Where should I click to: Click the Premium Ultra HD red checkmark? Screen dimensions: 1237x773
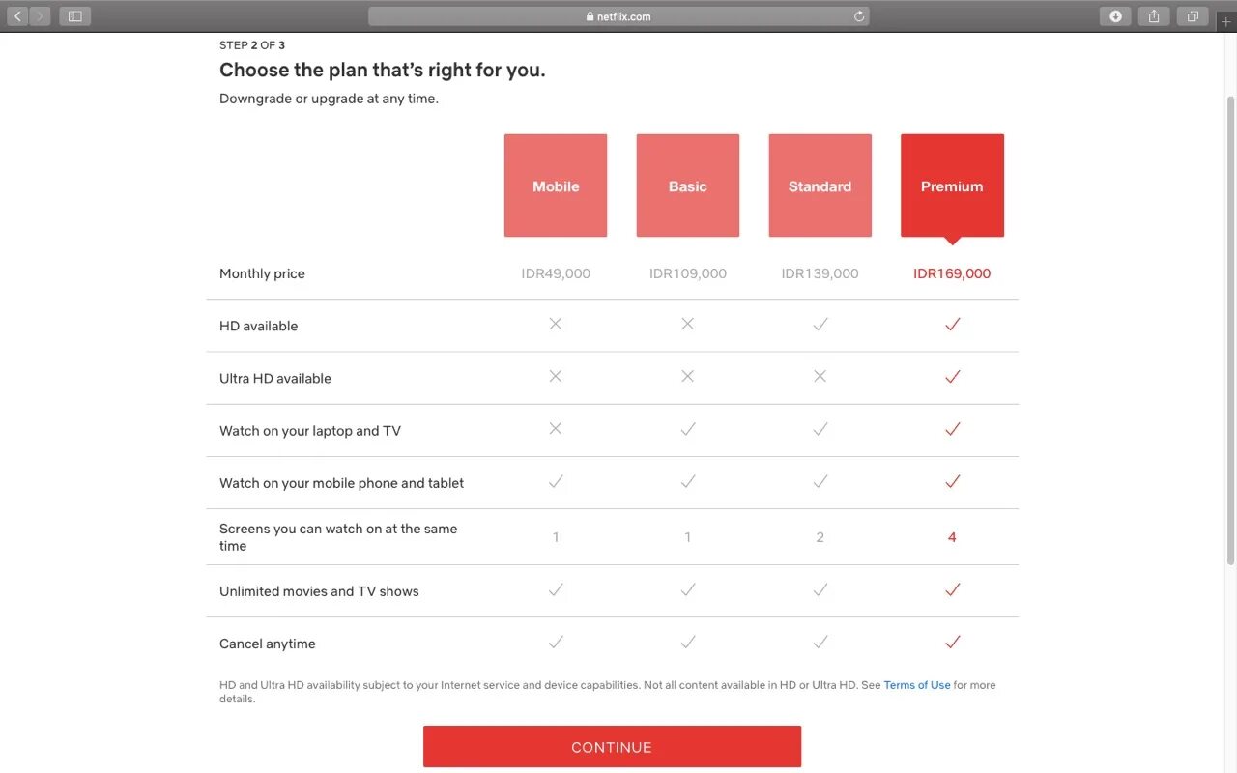pyautogui.click(x=952, y=377)
